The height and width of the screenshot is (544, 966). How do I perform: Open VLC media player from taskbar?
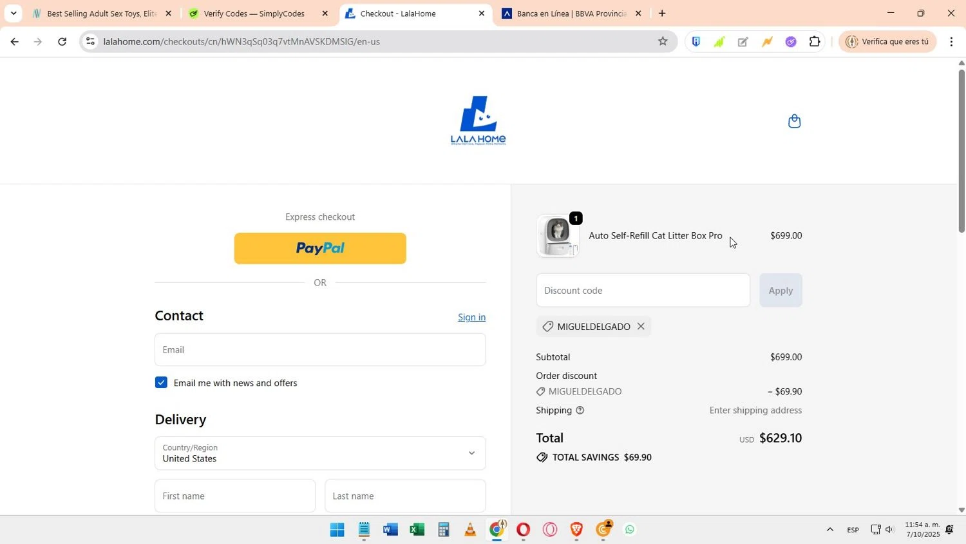point(470,530)
